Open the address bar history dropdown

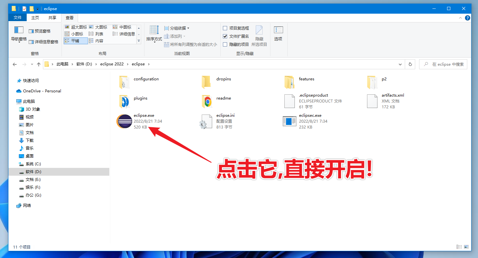click(400, 64)
